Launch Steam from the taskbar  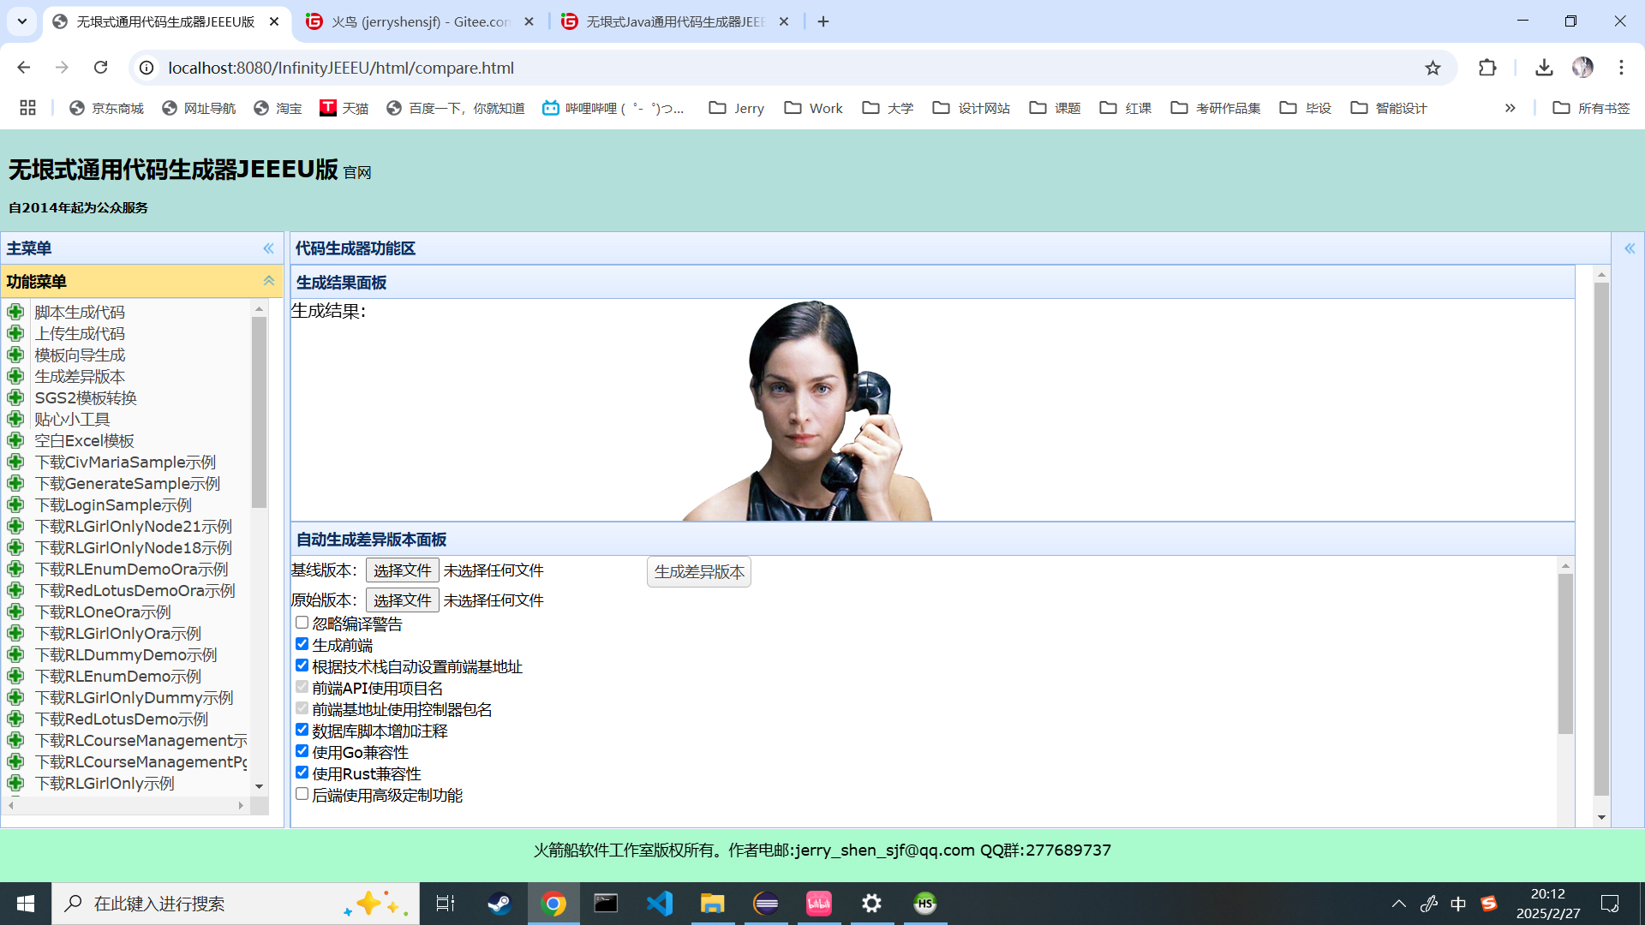(x=499, y=903)
